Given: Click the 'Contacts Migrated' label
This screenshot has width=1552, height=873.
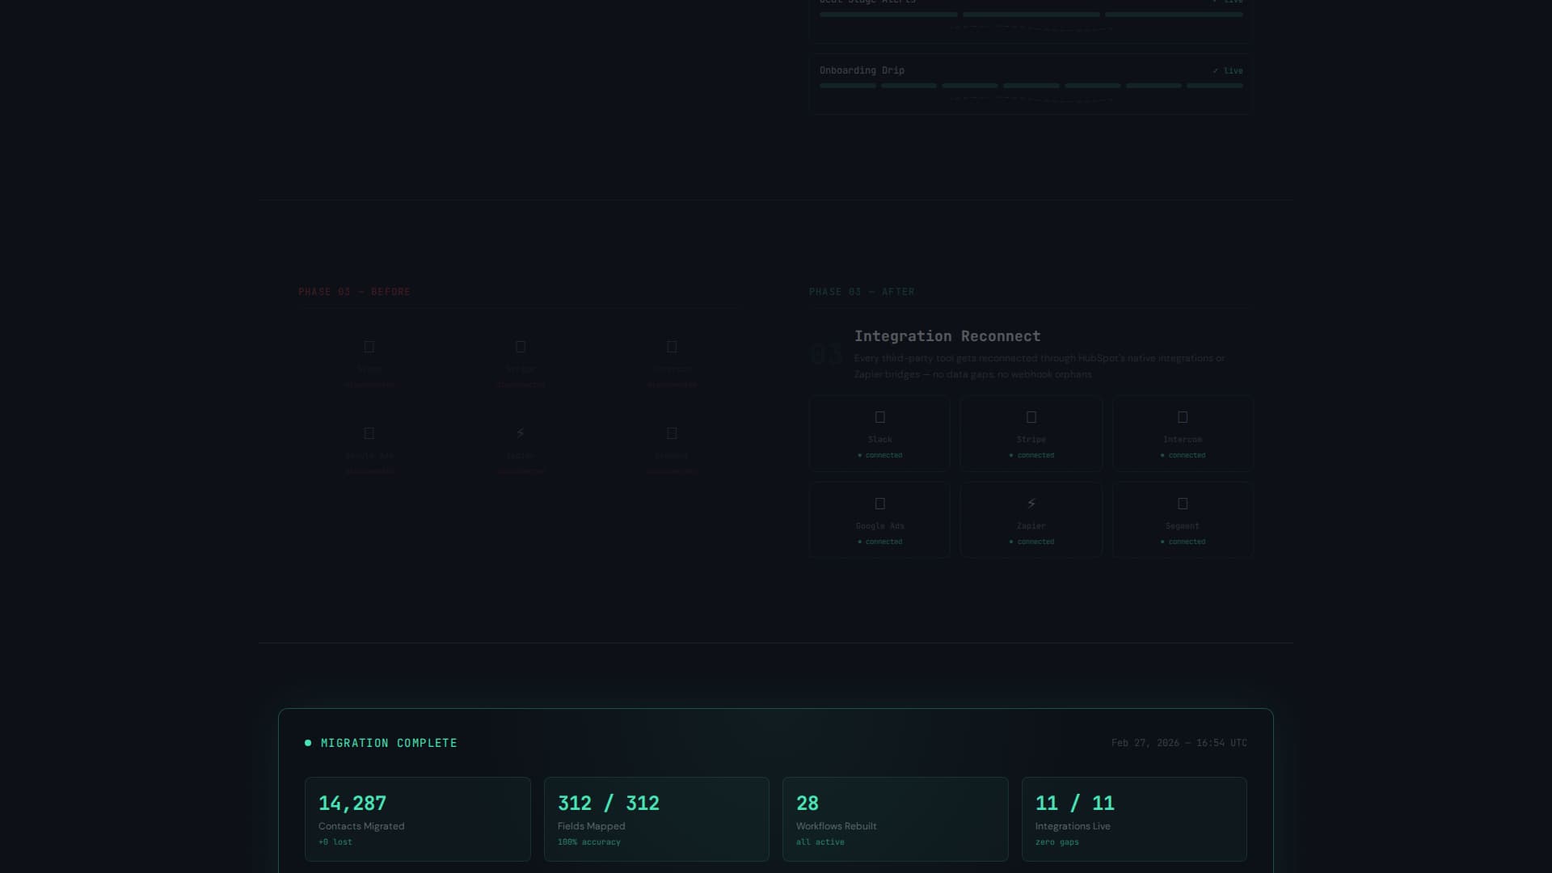Looking at the screenshot, I should click(x=361, y=826).
